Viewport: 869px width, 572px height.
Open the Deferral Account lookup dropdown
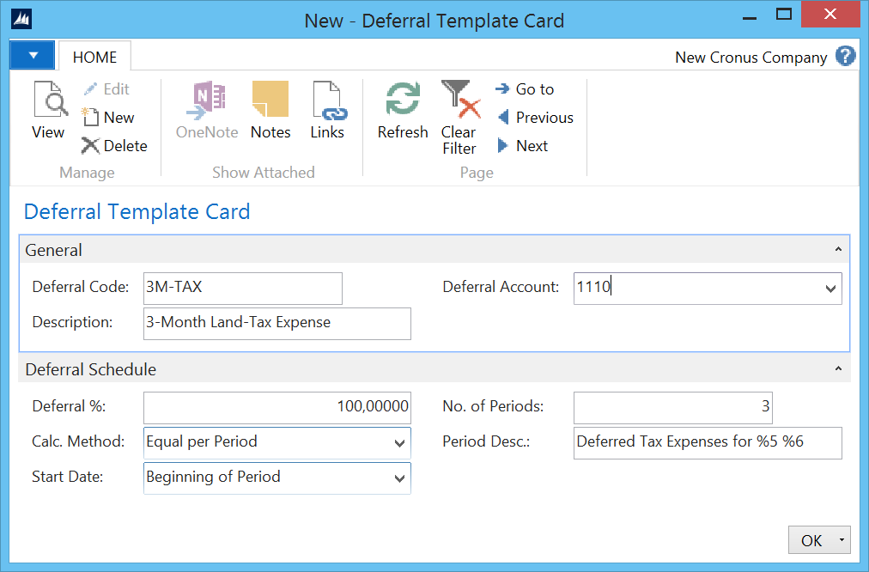pyautogui.click(x=830, y=288)
